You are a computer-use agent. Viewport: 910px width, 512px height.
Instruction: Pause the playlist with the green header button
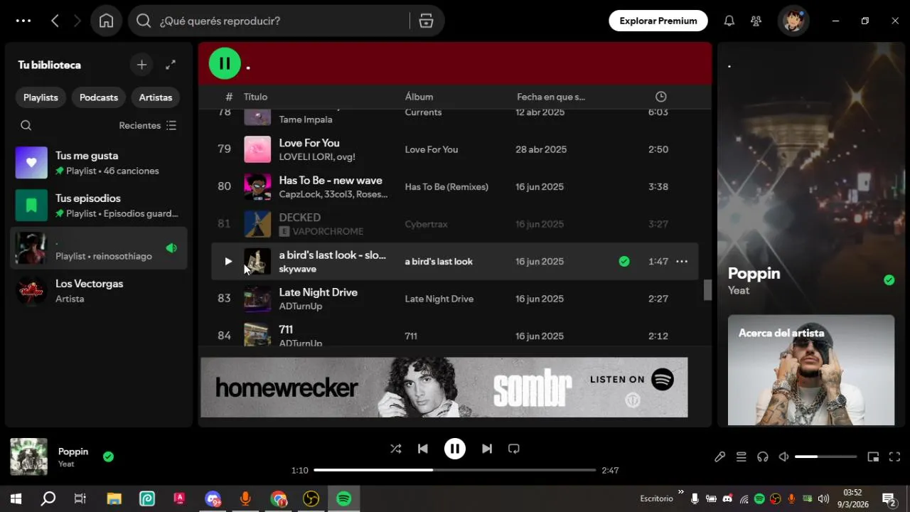(225, 64)
